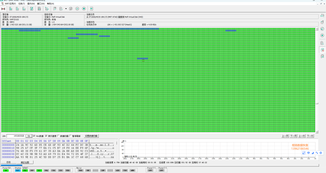Click the Power(0) ON indicator
Image resolution: width=326 pixels, height=173 pixels.
point(6,170)
